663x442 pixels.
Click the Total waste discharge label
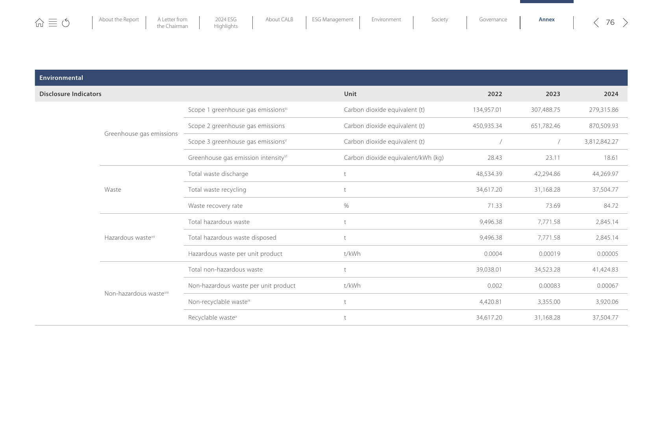click(x=218, y=174)
